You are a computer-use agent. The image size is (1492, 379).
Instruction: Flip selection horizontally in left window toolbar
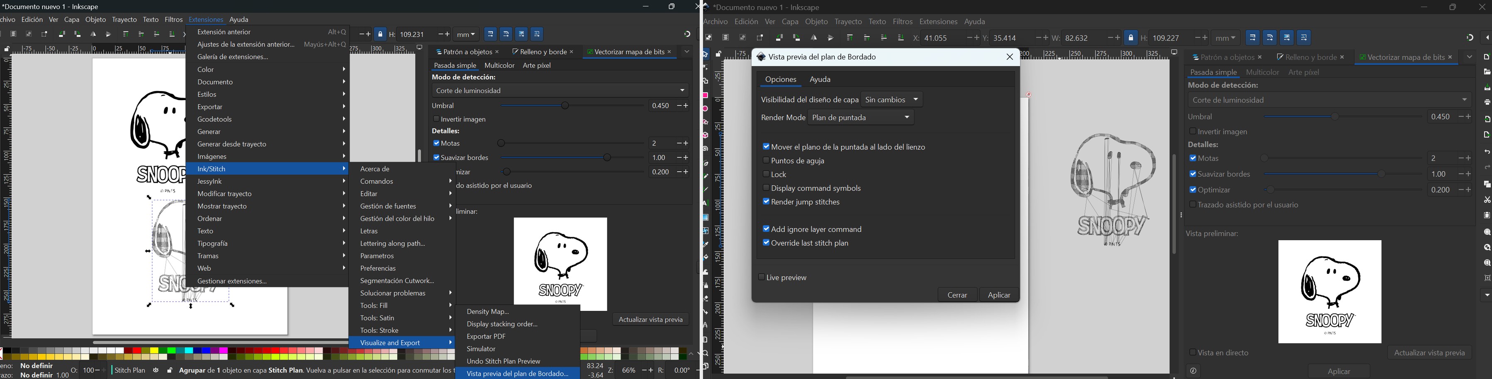tap(93, 34)
